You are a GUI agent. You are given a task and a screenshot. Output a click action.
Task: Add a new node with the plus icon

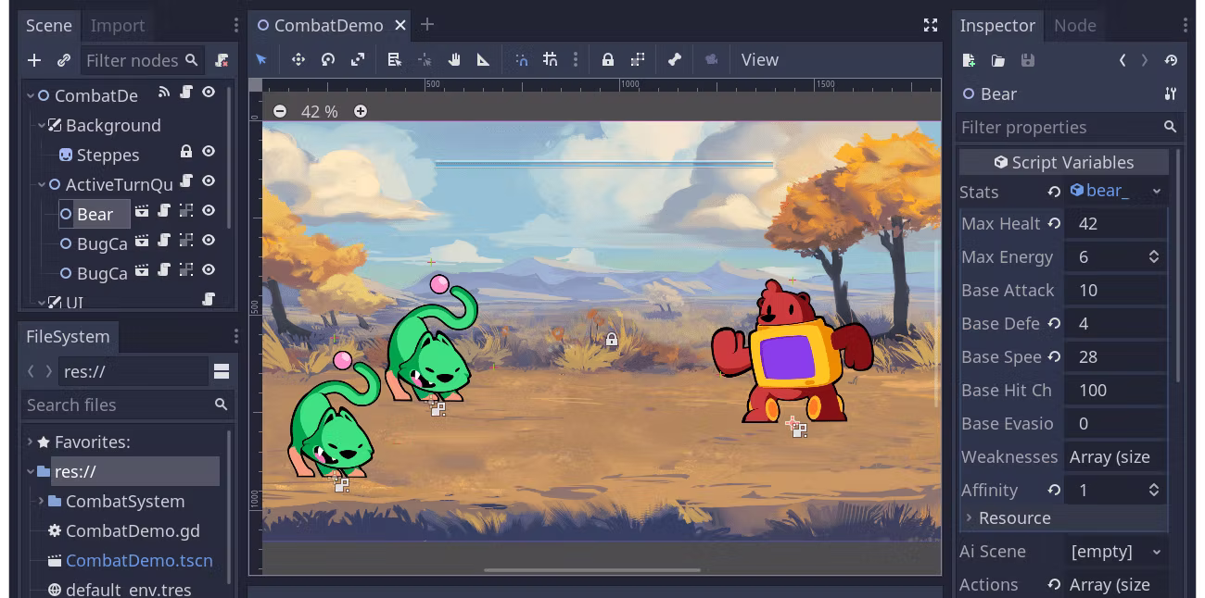[34, 60]
